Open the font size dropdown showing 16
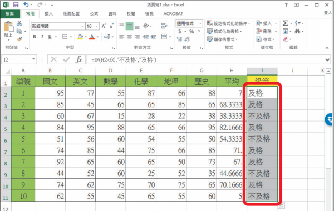 (x=97, y=26)
